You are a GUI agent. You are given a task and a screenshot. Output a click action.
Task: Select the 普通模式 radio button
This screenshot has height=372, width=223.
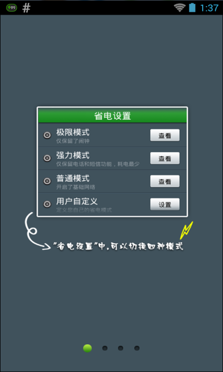tap(47, 181)
